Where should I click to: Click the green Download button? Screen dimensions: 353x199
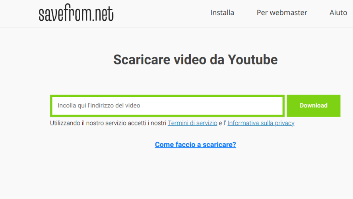pyautogui.click(x=313, y=106)
